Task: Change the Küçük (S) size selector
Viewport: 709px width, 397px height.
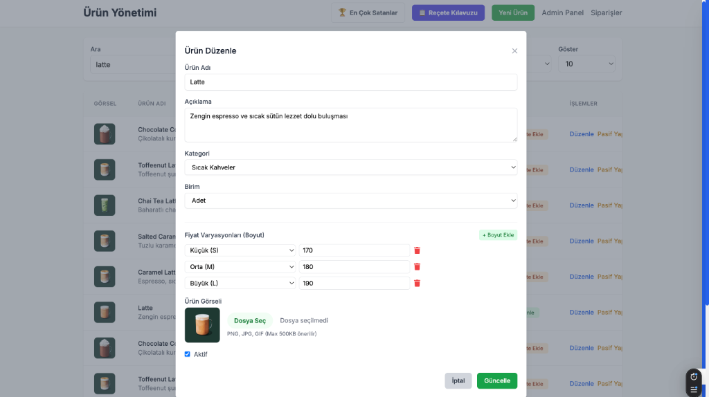Action: point(240,250)
